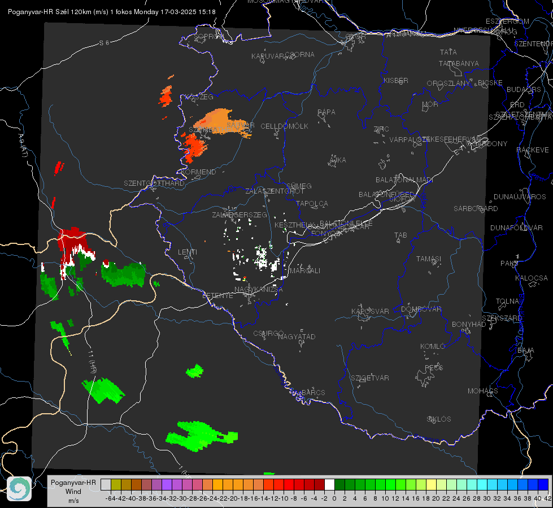Click the KALOCSA city label
Image resolution: width=553 pixels, height=508 pixels.
tap(531, 278)
